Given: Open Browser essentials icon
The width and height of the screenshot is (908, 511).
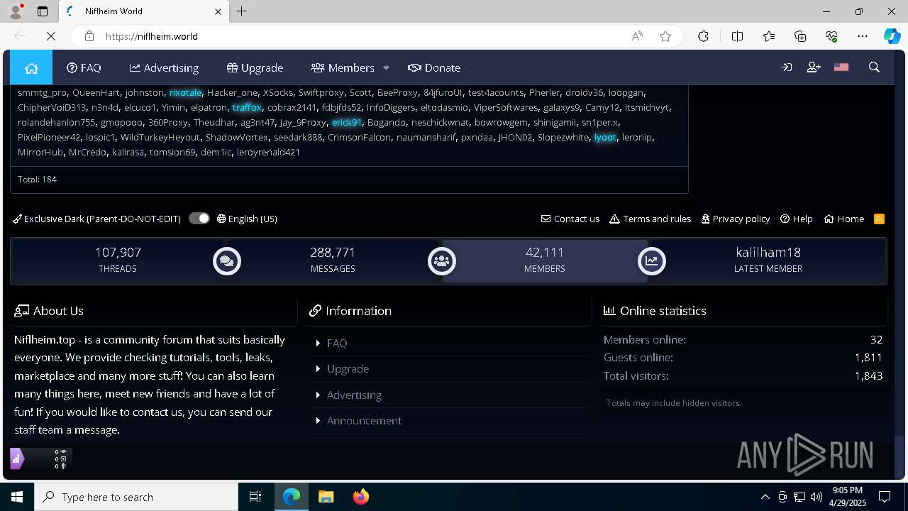Looking at the screenshot, I should [x=831, y=36].
